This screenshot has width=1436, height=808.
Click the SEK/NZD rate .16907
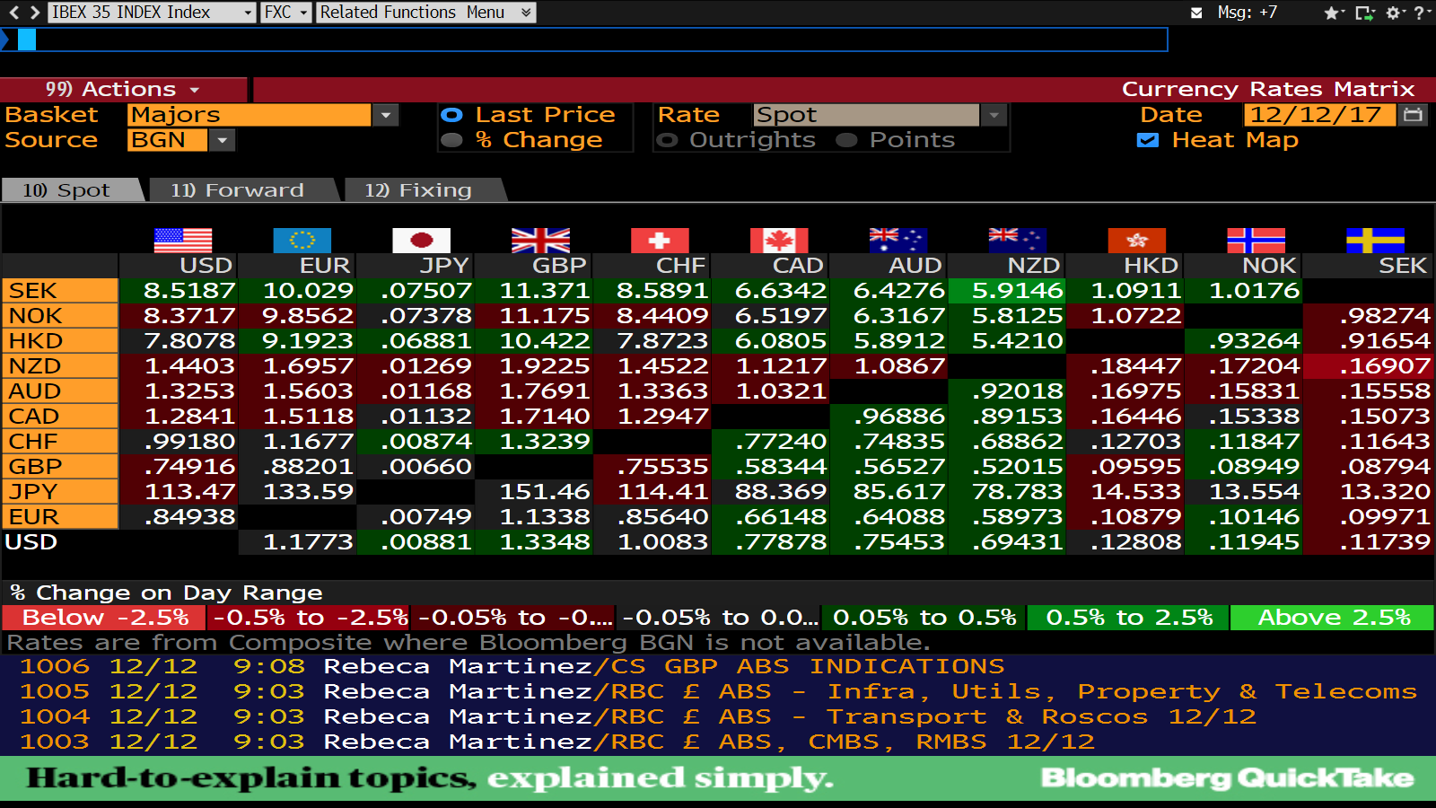[1370, 366]
